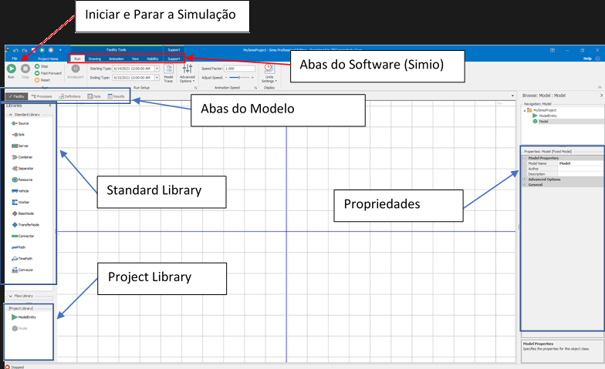605x369 pixels.
Task: Open the Starting Type date dropdown
Action: (157, 68)
